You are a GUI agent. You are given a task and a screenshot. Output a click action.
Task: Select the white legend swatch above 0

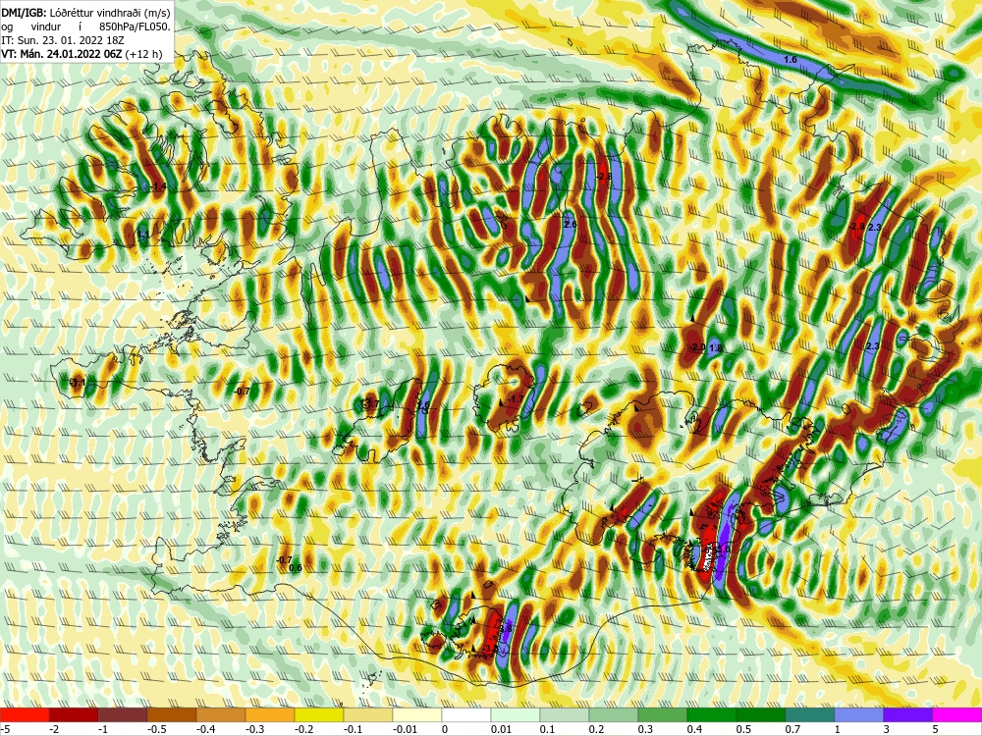[x=466, y=714]
